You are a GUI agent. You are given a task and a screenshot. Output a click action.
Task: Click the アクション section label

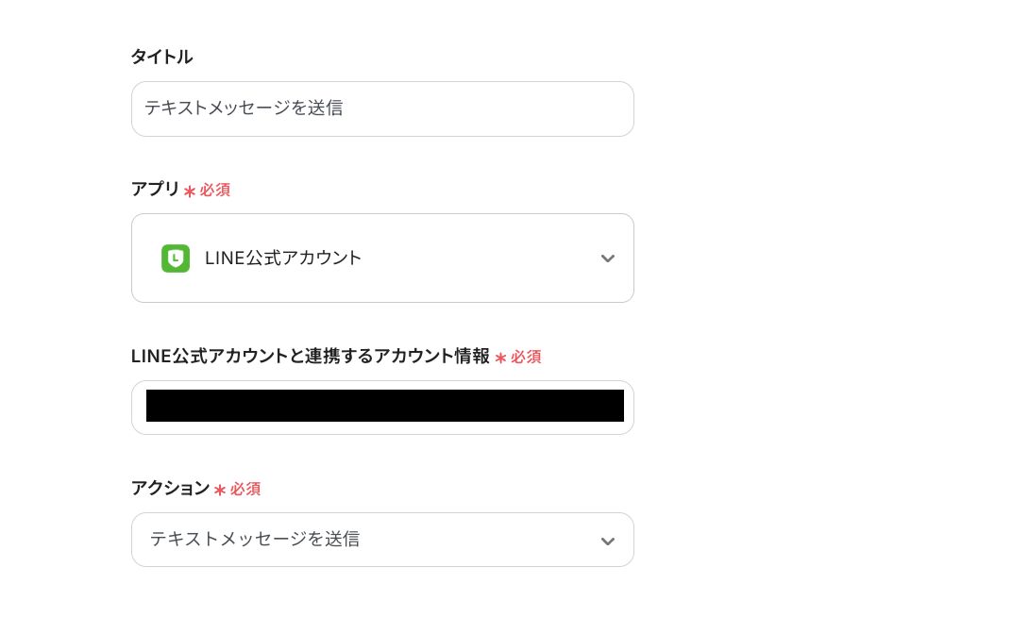pos(170,489)
